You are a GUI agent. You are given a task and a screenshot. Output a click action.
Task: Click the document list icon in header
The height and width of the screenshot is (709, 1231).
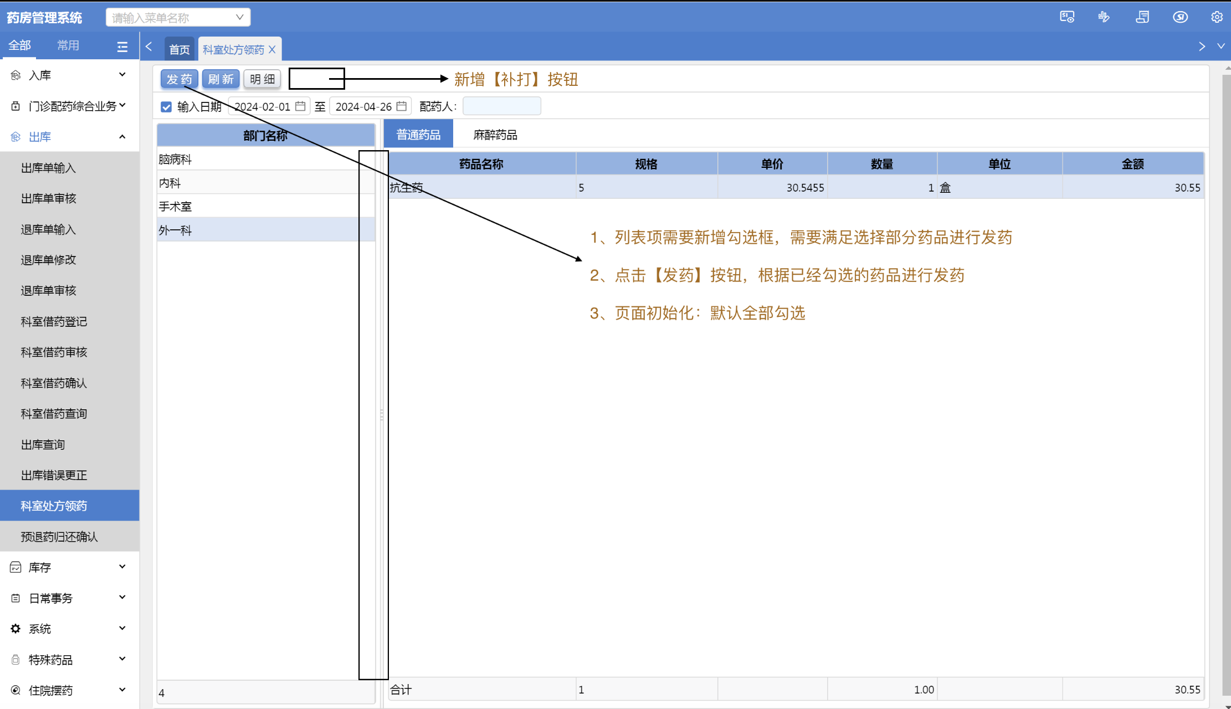(1142, 17)
